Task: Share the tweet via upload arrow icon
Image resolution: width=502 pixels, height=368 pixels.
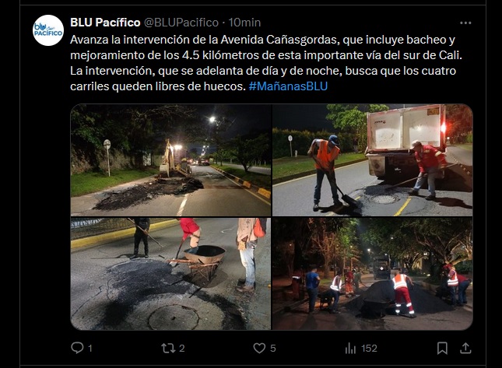Action: pyautogui.click(x=465, y=348)
